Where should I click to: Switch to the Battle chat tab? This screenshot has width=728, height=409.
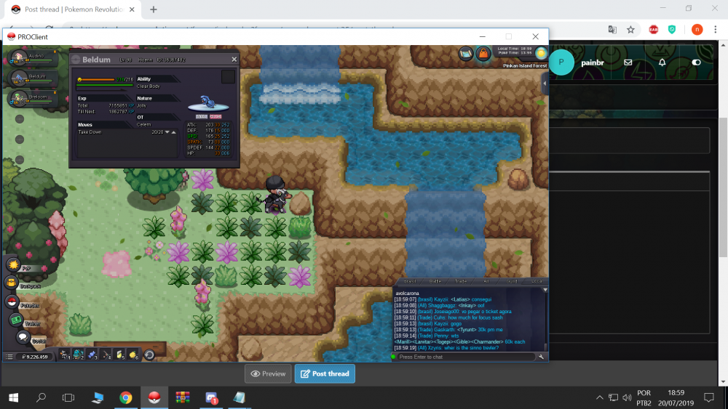(x=435, y=281)
